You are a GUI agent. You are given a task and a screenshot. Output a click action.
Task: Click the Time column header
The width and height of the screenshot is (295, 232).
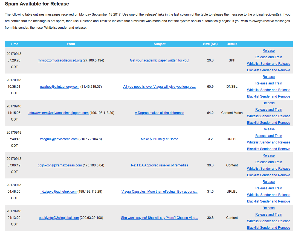[x=15, y=44]
